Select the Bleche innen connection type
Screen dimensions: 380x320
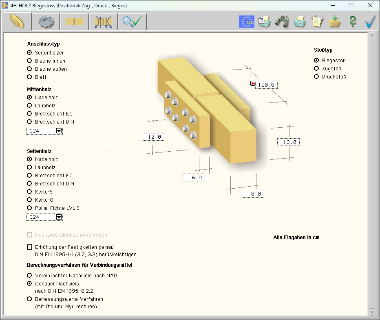[29, 61]
